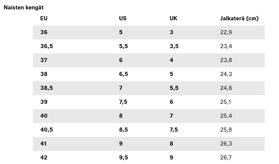Click foot length 25,1 cell
Image resolution: width=279 pixels, height=164 pixels.
[226, 102]
